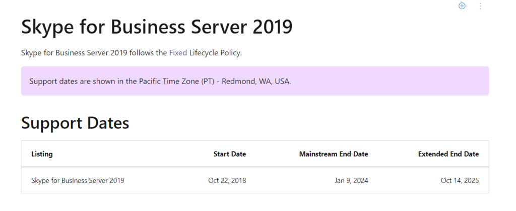516x211 pixels.
Task: Click the circled plus add icon
Action: tap(462, 6)
